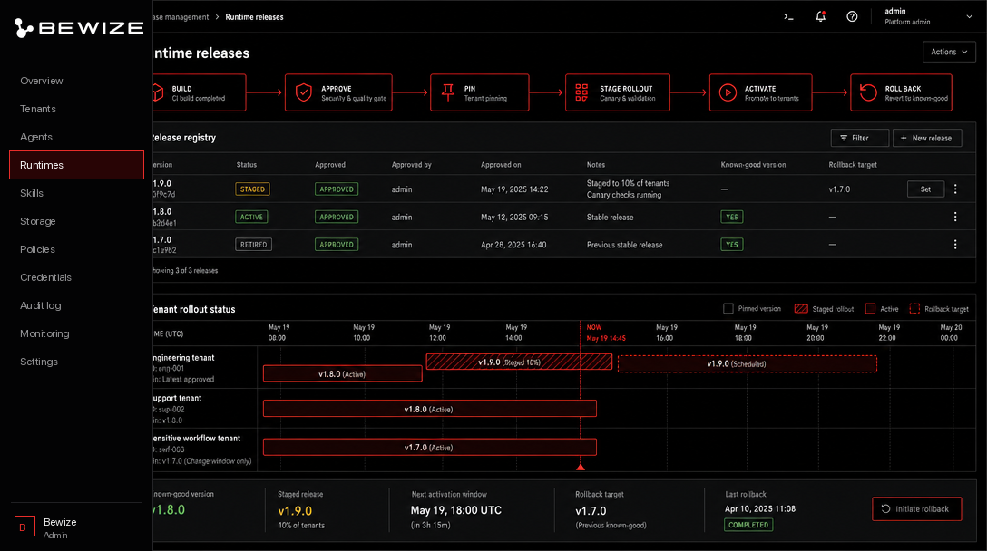Click the Pin pushpin icon
The image size is (987, 551).
(x=447, y=92)
